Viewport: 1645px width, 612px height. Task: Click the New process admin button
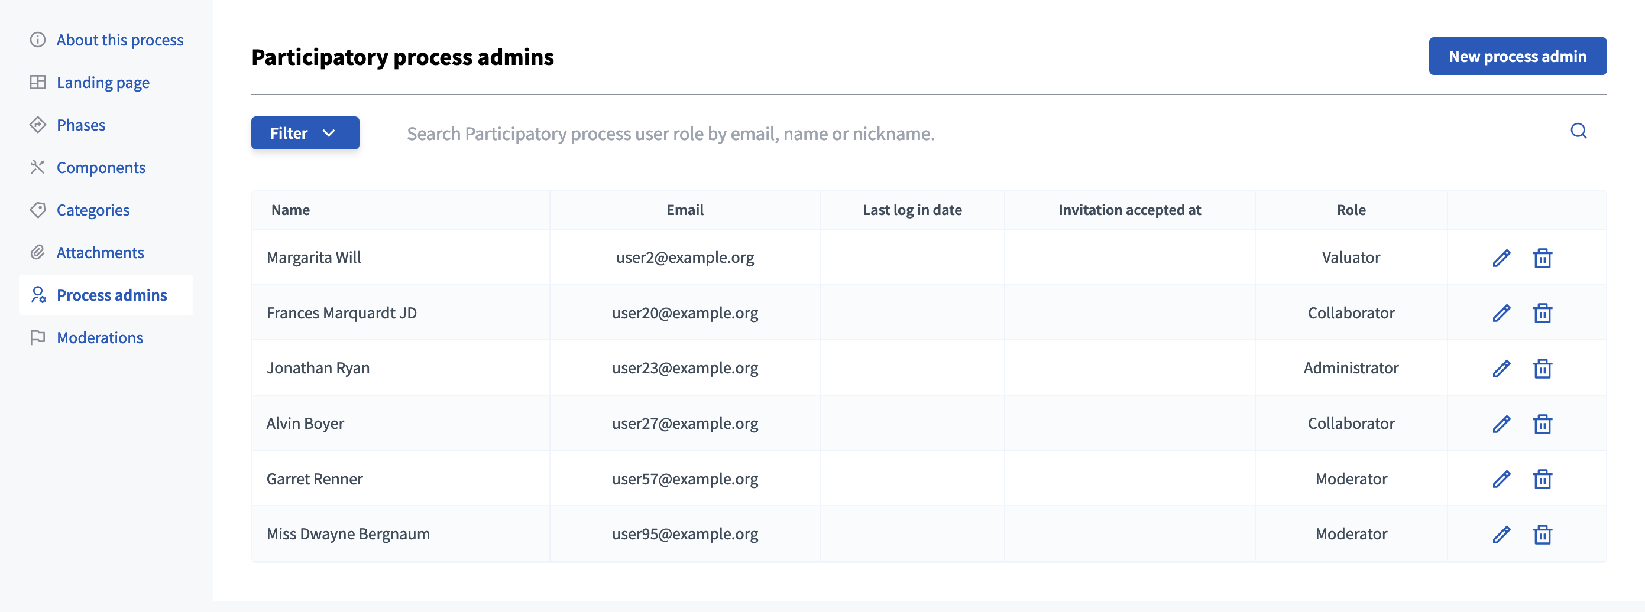(1517, 56)
